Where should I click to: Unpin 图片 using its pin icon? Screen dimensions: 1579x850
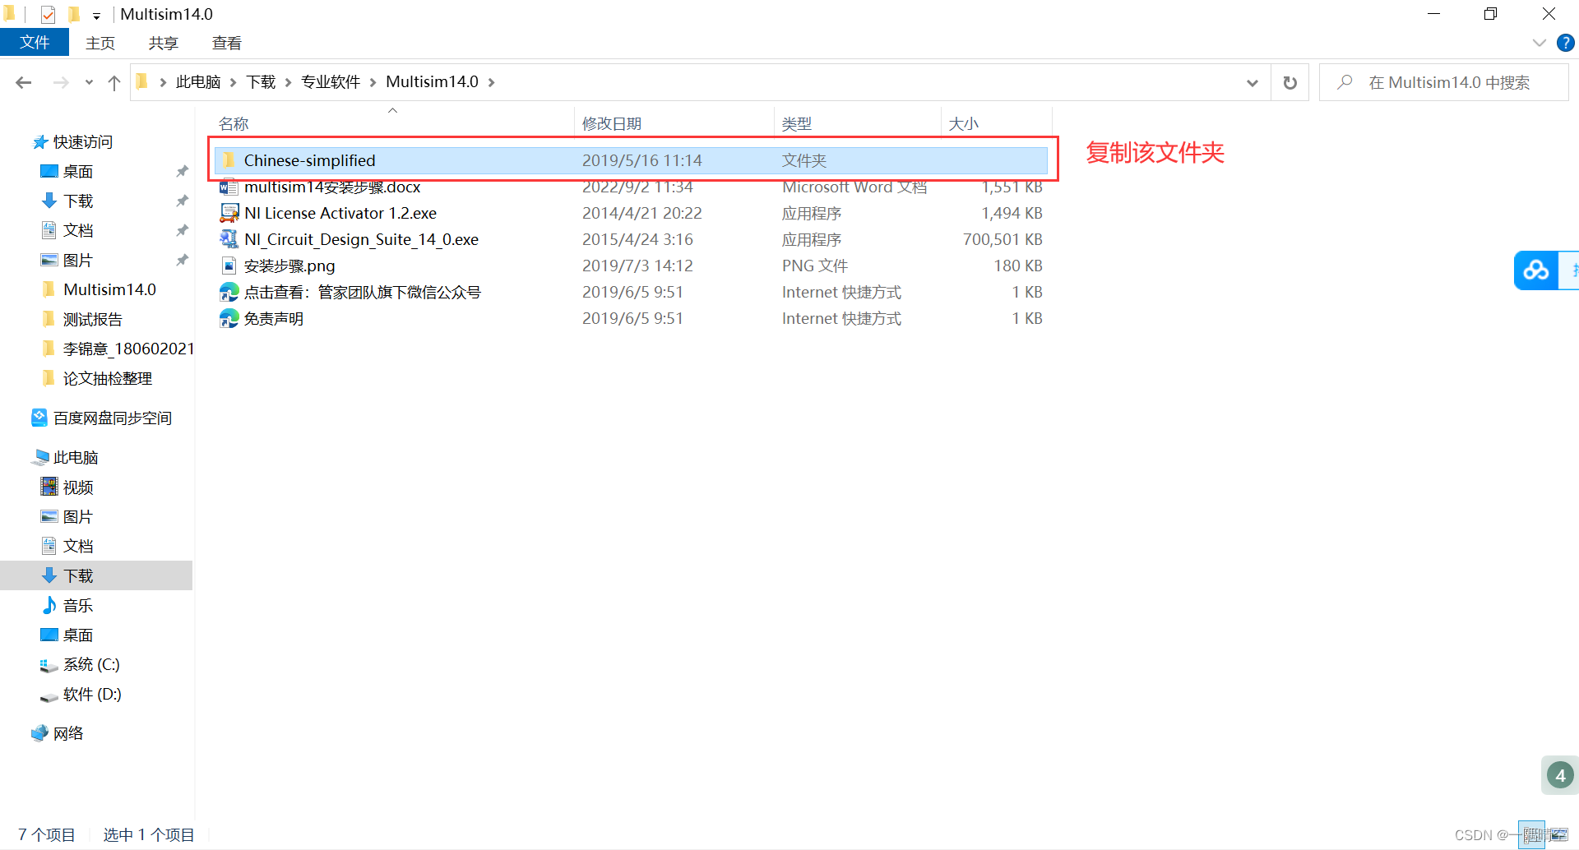click(x=182, y=261)
